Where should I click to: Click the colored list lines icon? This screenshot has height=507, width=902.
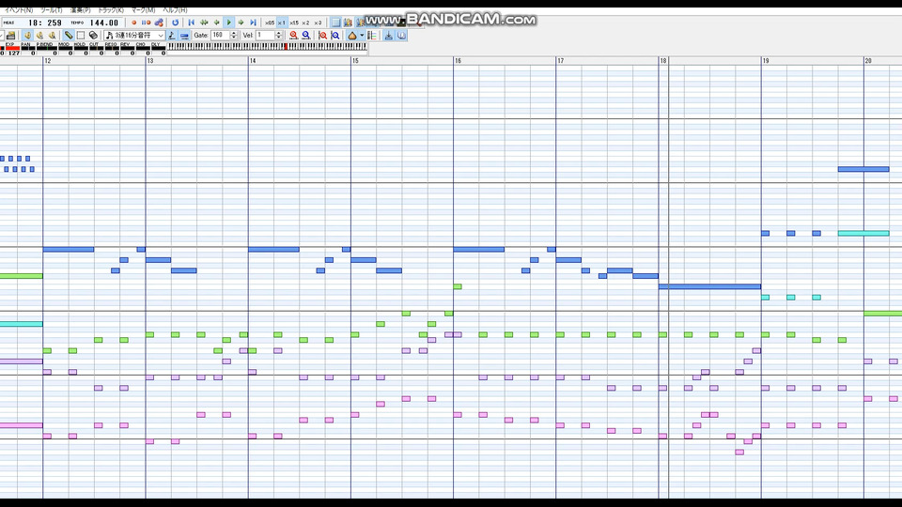tap(372, 35)
